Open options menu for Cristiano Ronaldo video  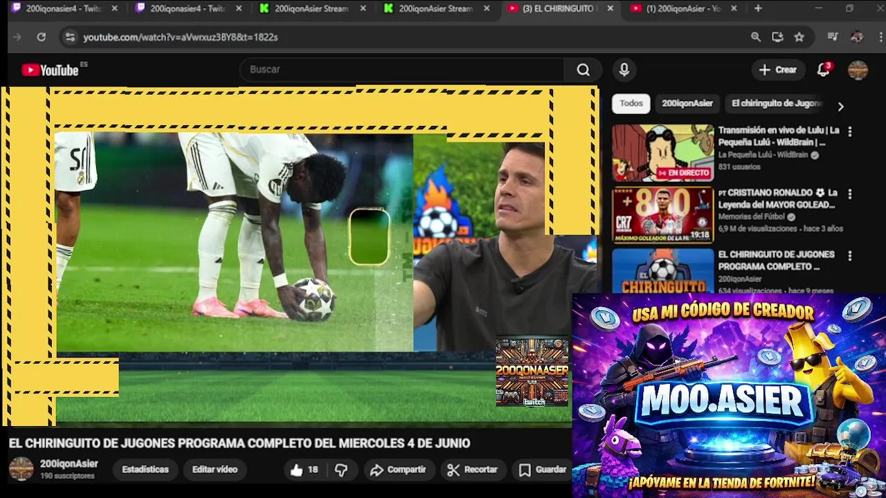[x=850, y=194]
